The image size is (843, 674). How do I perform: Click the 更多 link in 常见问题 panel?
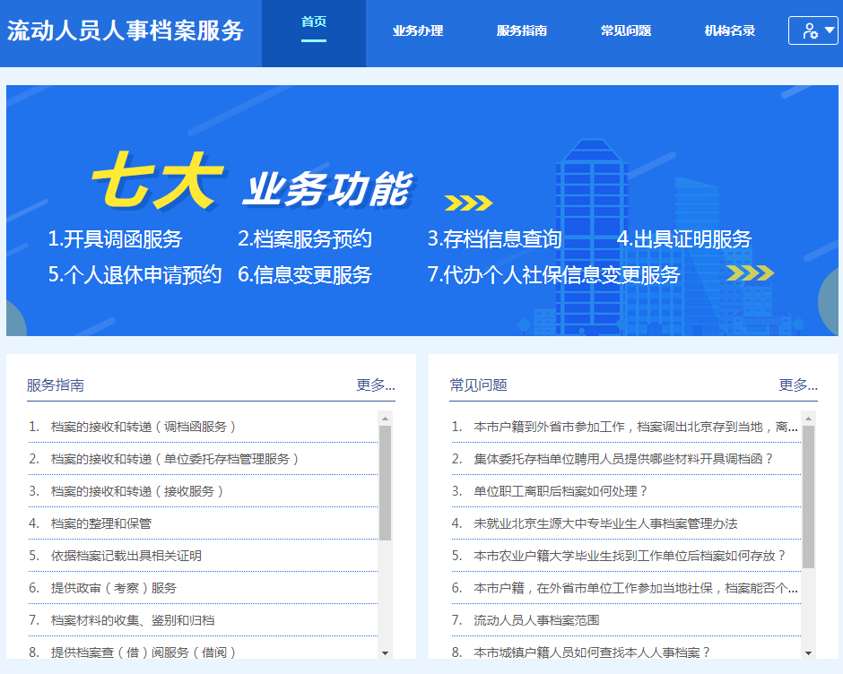(798, 385)
